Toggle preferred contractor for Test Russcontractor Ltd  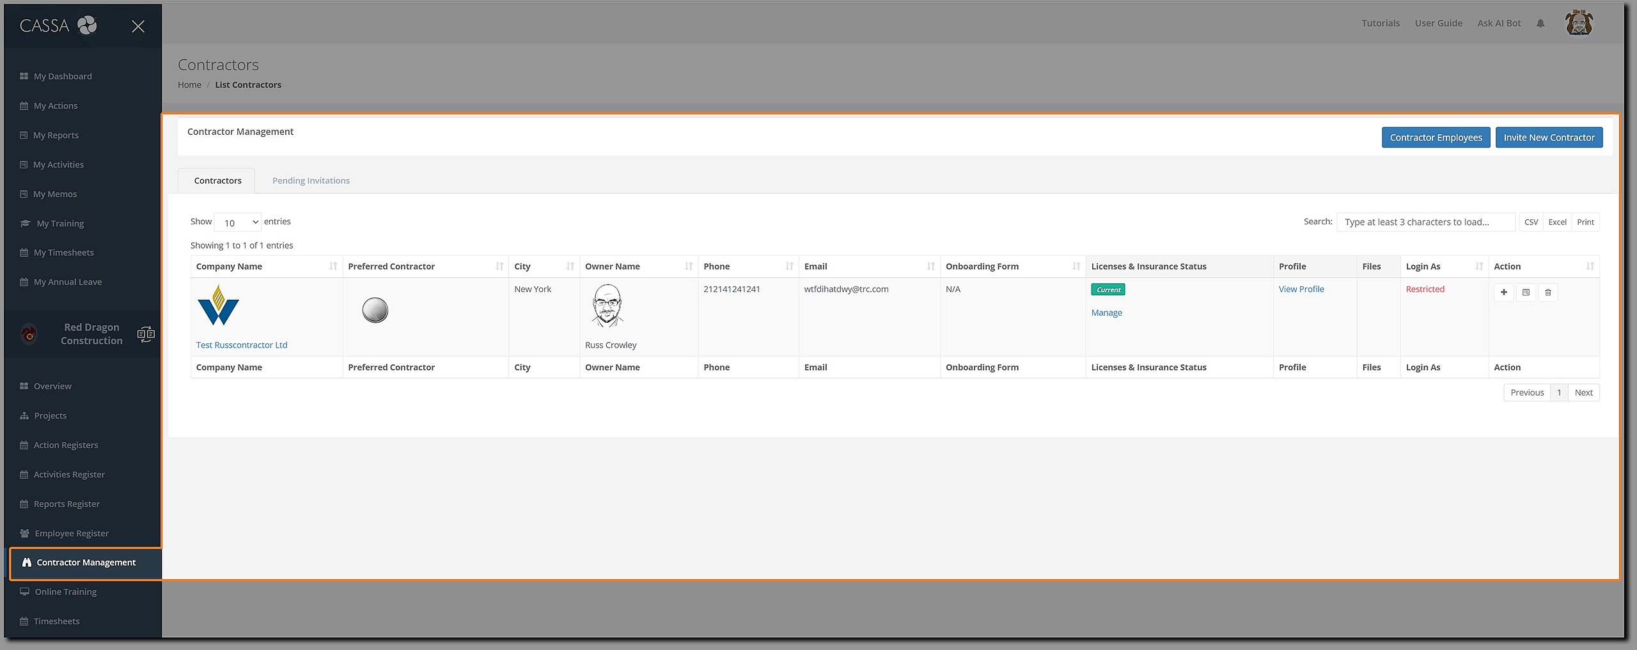(375, 310)
